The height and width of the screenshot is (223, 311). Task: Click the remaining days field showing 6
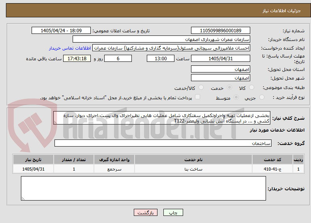pyautogui.click(x=118, y=58)
